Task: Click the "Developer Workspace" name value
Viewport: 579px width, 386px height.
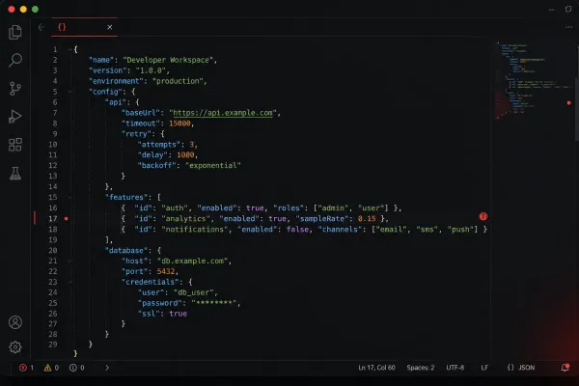Action: [x=168, y=60]
